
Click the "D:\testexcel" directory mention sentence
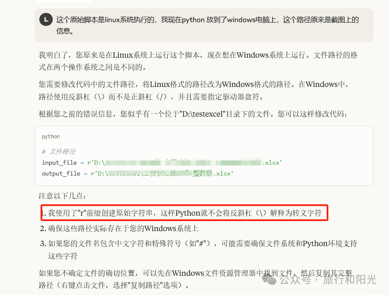(x=193, y=114)
